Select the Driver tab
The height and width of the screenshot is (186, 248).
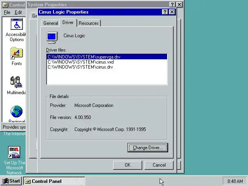click(x=68, y=22)
